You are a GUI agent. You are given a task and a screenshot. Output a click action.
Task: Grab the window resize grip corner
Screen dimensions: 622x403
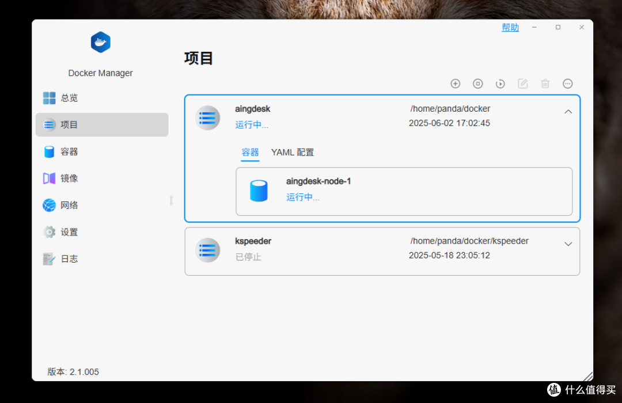click(588, 377)
